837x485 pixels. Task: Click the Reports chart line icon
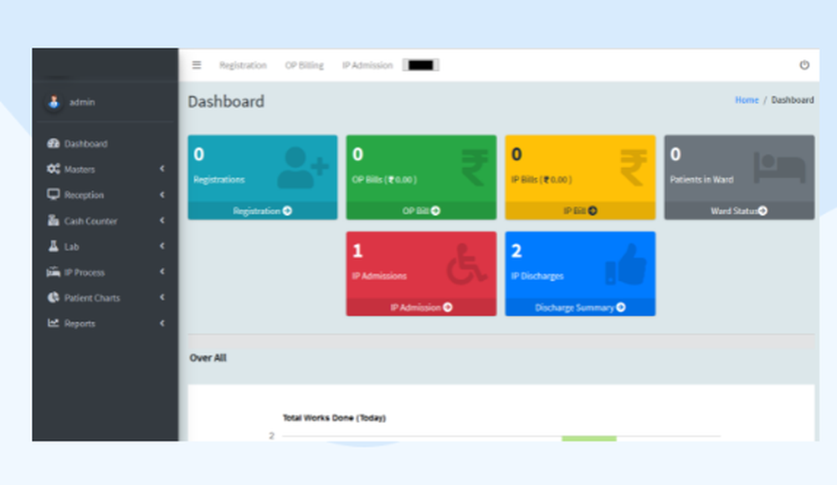[54, 324]
